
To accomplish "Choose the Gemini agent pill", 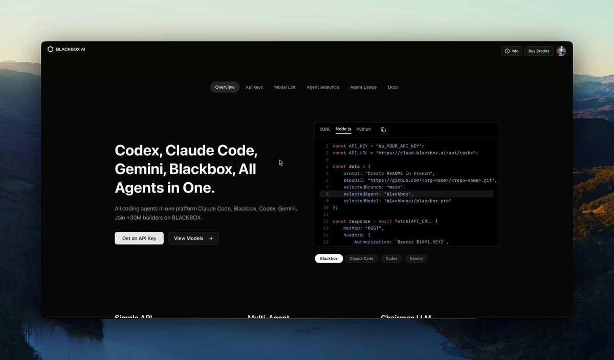I will [x=416, y=259].
